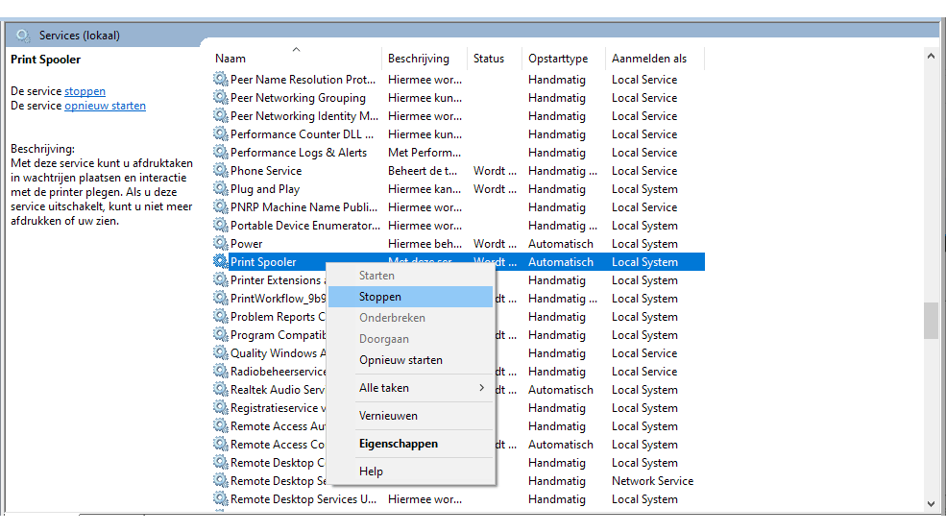
Task: Click the vertical scrollbar thumb
Action: point(931,321)
